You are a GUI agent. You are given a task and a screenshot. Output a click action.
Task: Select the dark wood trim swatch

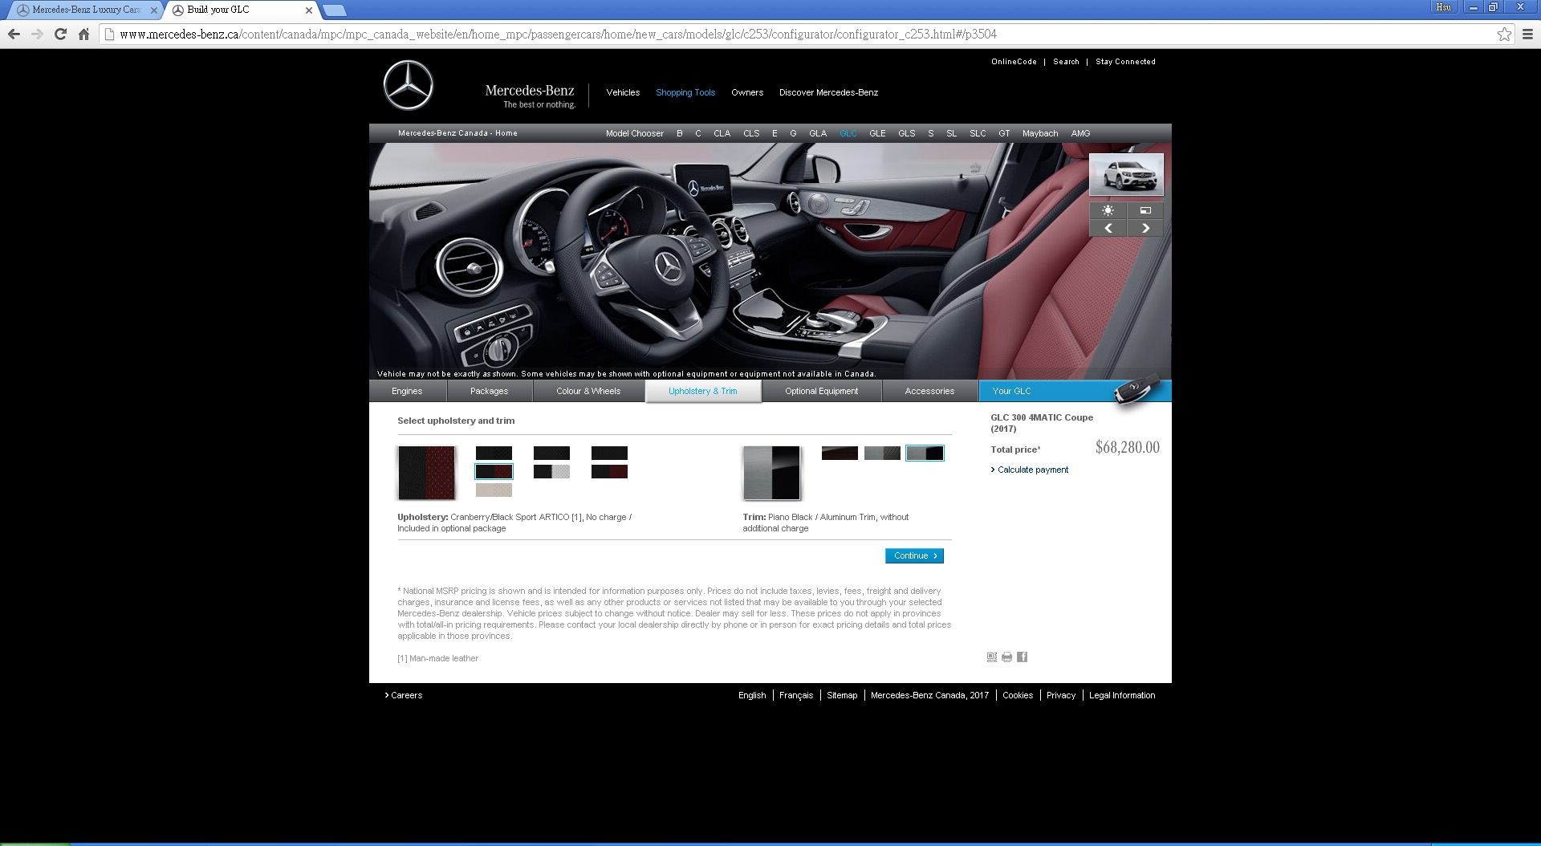(840, 454)
